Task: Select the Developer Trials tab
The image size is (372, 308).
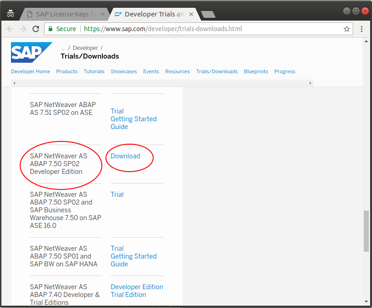Action: pyautogui.click(x=153, y=14)
